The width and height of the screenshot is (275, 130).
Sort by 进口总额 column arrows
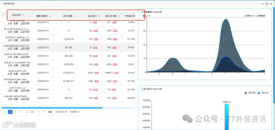(x=74, y=16)
